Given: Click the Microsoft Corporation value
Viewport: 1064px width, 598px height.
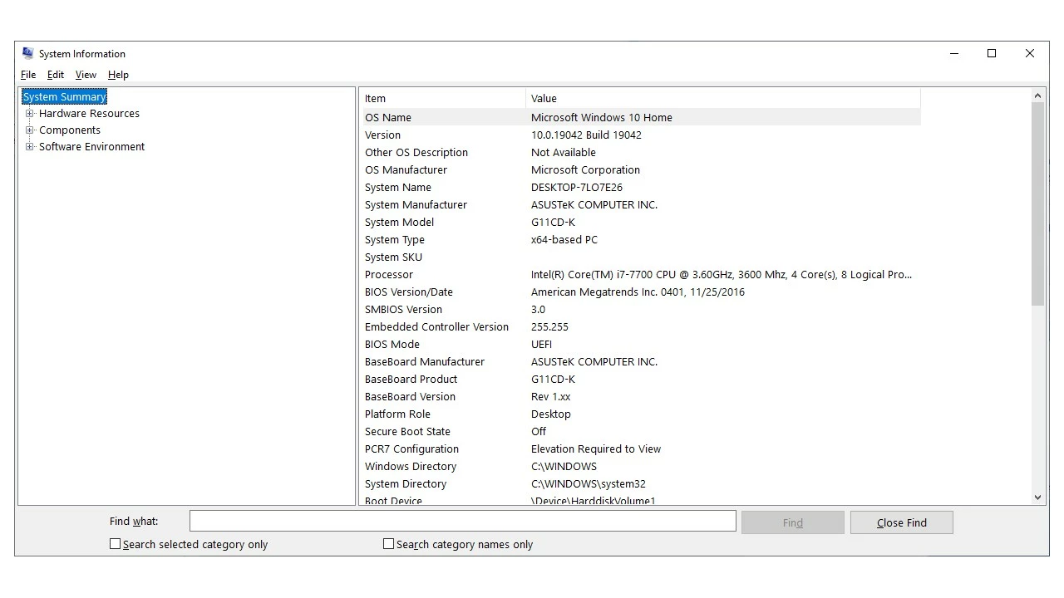Looking at the screenshot, I should click(585, 169).
